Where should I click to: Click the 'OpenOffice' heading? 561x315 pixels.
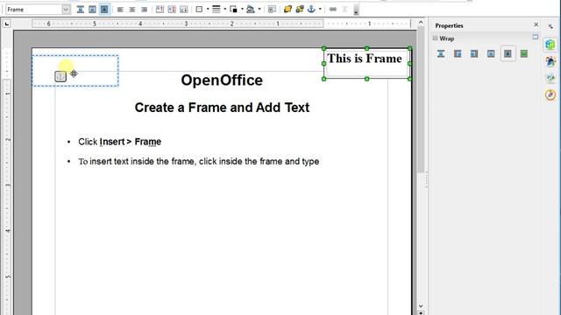[x=222, y=80]
